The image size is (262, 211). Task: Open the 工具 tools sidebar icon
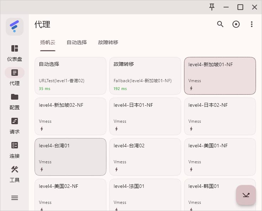click(x=15, y=170)
